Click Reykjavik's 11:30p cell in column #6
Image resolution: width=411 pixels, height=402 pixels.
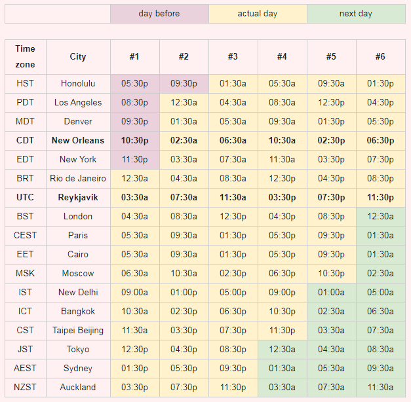[381, 198]
